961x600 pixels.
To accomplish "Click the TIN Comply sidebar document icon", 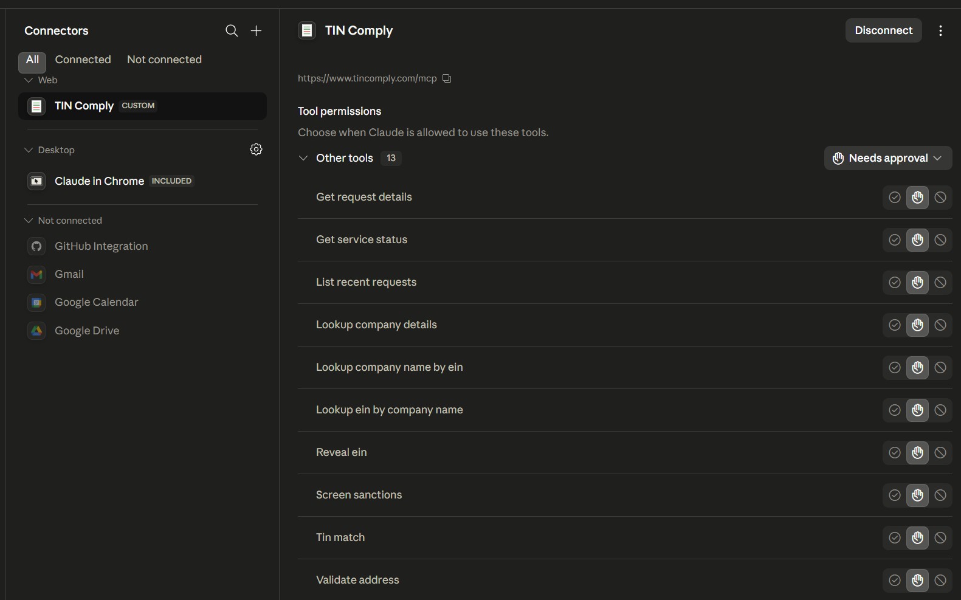I will 36,106.
